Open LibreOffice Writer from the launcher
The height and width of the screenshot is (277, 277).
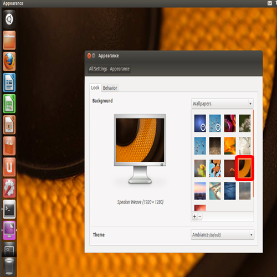9,83
